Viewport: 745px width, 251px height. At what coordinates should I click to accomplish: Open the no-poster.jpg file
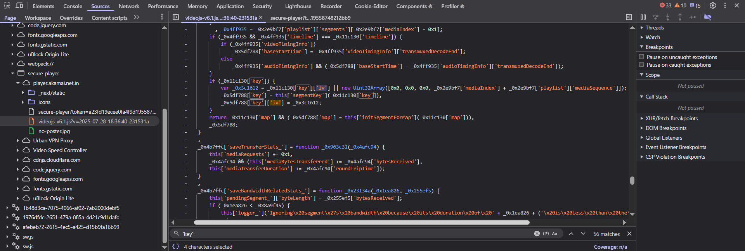click(54, 131)
